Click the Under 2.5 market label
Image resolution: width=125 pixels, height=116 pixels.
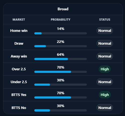[19, 82]
